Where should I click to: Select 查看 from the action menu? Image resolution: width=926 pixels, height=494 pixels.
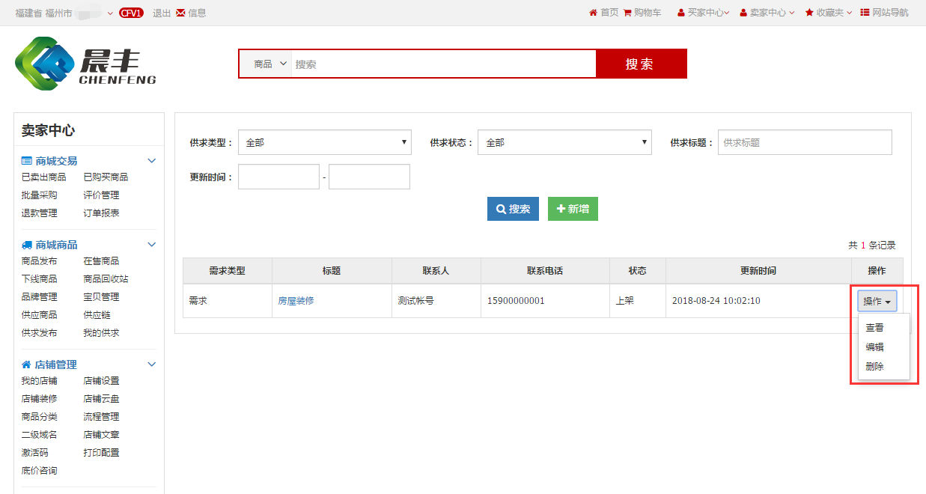874,328
